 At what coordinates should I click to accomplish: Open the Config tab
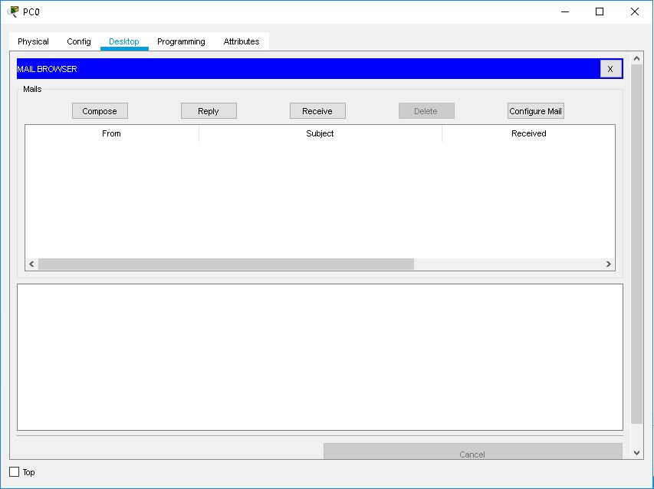[x=77, y=41]
